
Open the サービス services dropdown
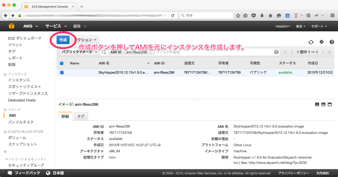tap(56, 26)
